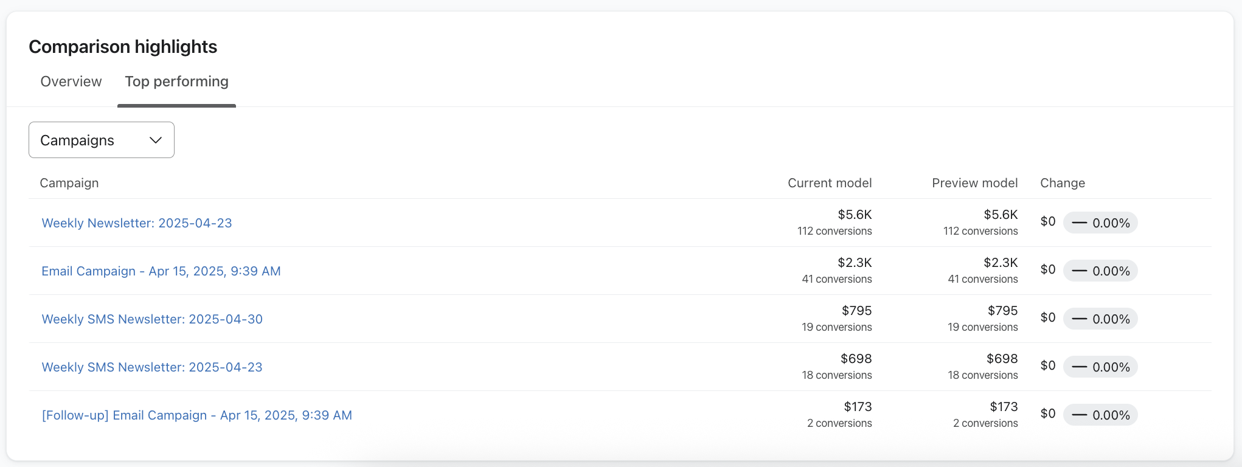
Task: Click the $795 Current model value
Action: (856, 311)
